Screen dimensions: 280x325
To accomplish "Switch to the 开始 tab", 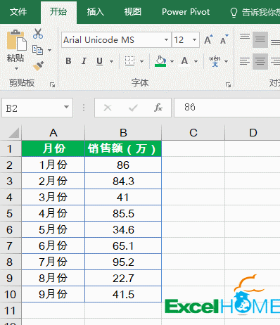I will (58, 12).
